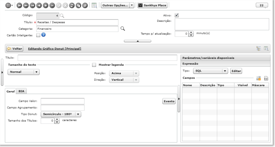Viewport: 275px width, 147px height.
Task: Open the Tipo SQL dropdown
Action: 210,71
